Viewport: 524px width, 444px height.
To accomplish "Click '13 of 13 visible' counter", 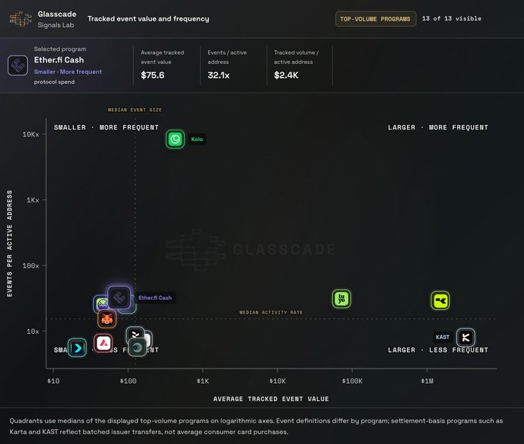I will [x=452, y=18].
